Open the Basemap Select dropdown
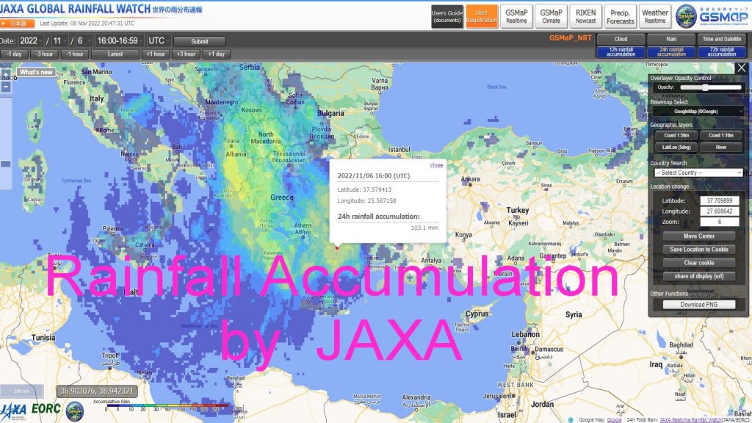Screen dimensions: 752x423 (698, 112)
